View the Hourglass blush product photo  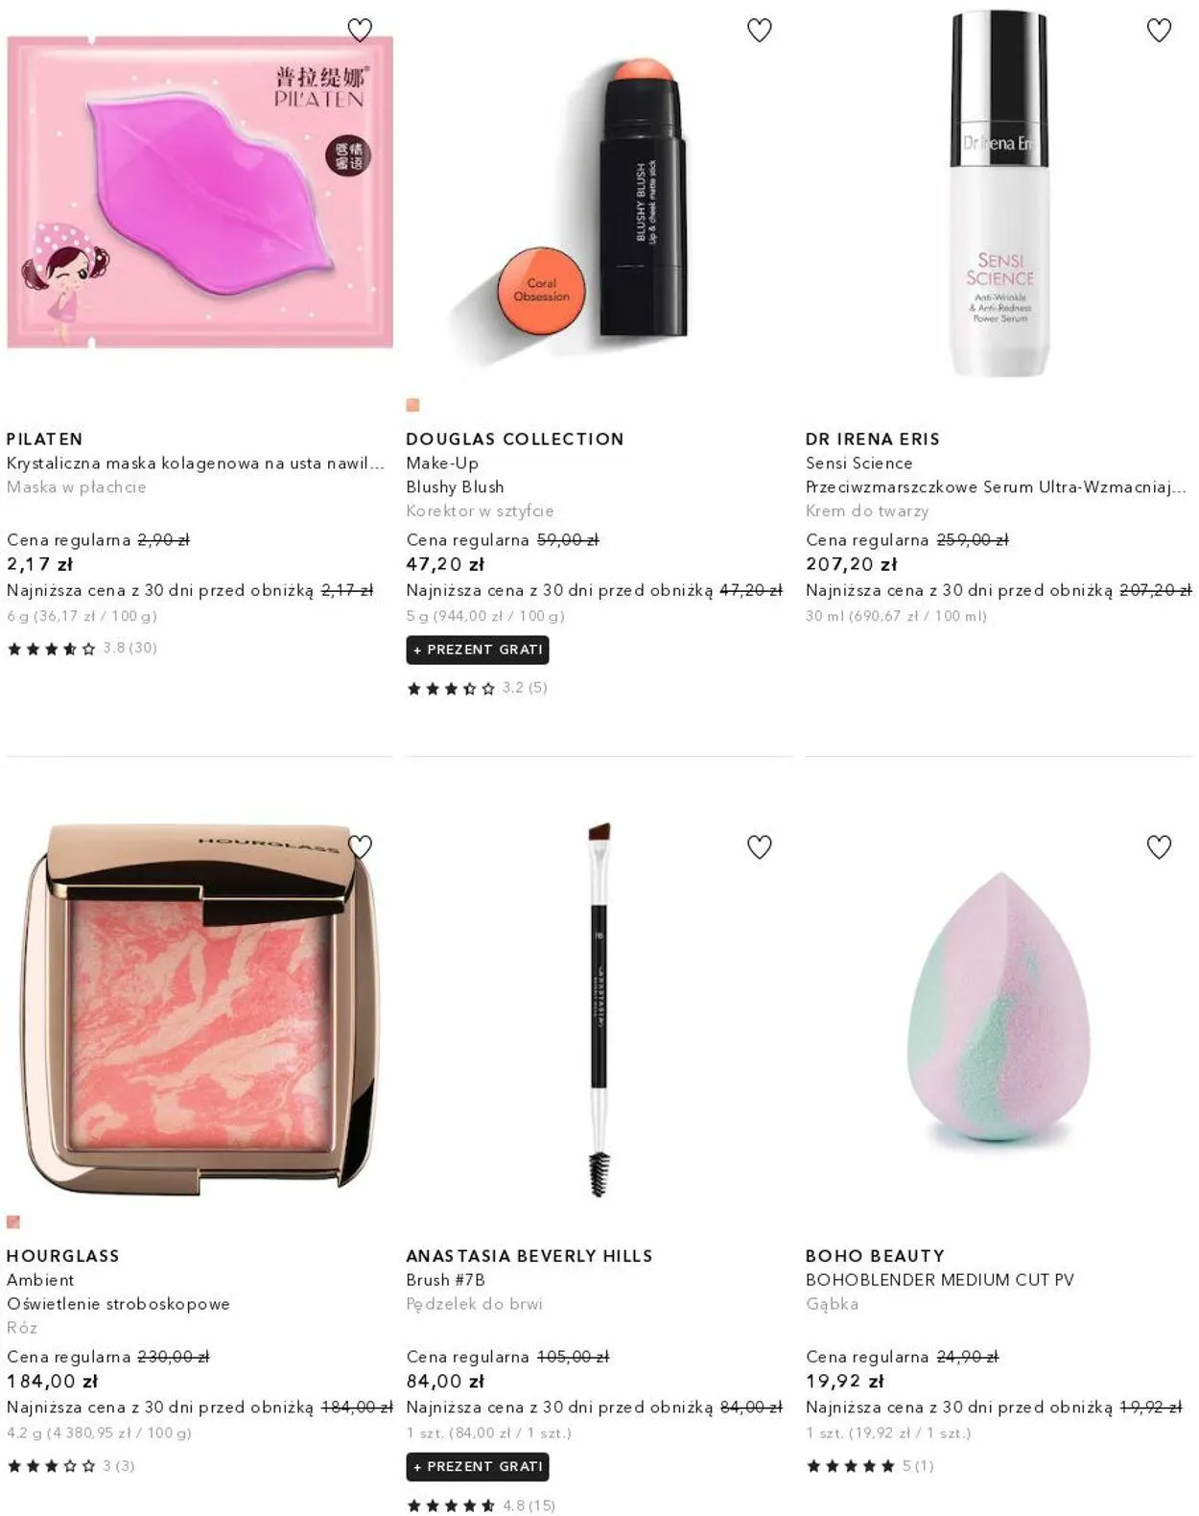click(x=200, y=1007)
